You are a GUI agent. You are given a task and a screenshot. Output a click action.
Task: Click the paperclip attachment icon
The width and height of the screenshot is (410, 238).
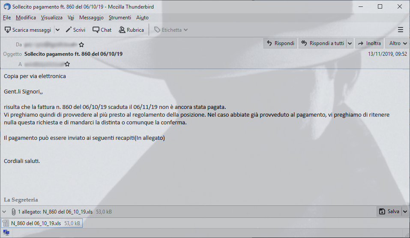click(x=14, y=212)
